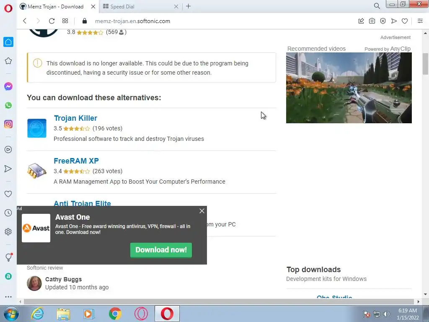Open the Anti Trojan Elite link
Screen dimensions: 429x322
[82, 203]
